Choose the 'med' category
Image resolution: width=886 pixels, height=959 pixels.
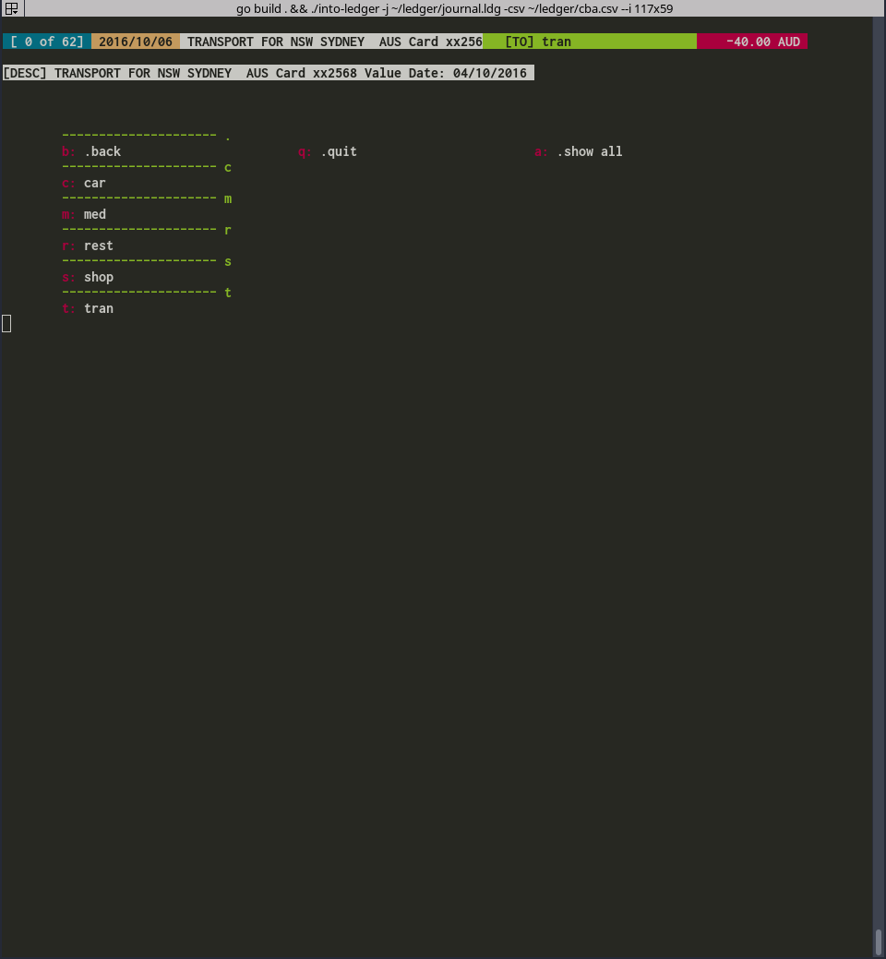(x=84, y=214)
